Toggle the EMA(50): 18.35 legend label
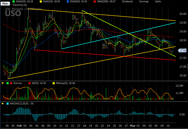The height and width of the screenshot is (129, 188). tap(79, 2)
